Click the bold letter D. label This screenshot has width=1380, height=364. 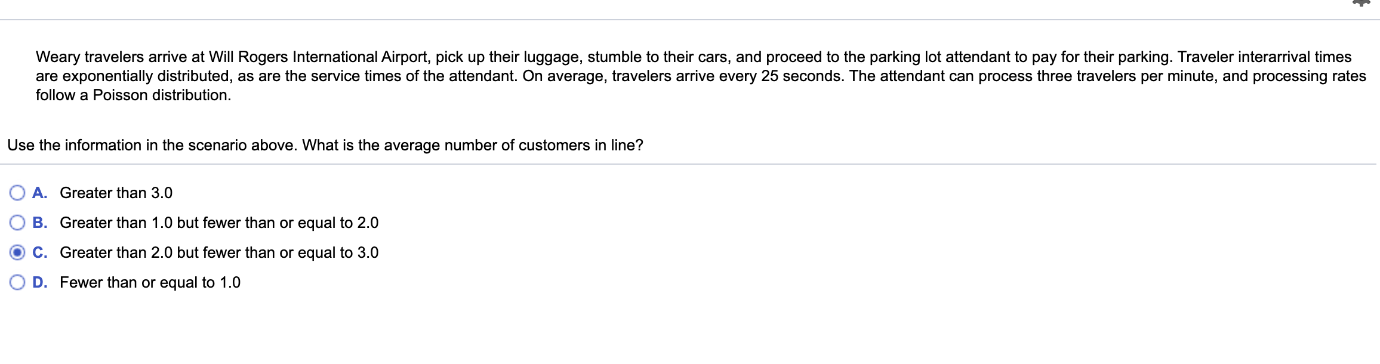point(40,282)
